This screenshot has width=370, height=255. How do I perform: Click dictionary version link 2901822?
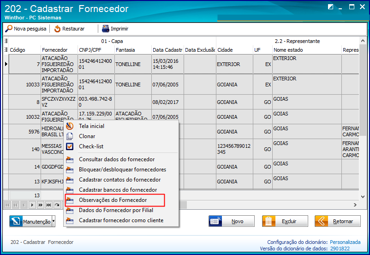pos(340,249)
